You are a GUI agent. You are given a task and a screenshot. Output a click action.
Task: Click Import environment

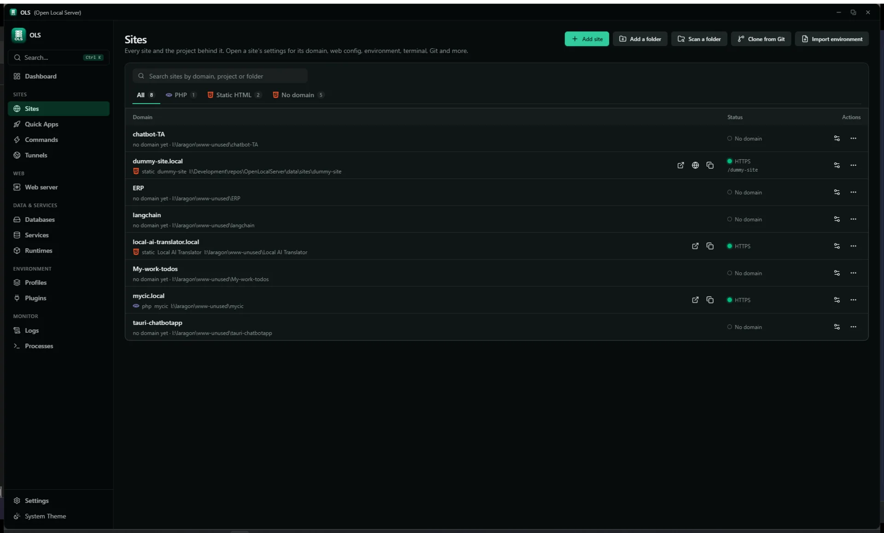[832, 39]
